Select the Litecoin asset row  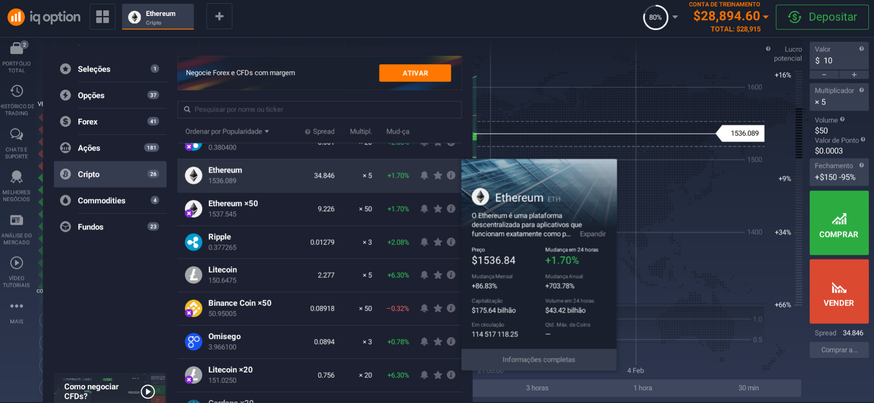(x=319, y=275)
